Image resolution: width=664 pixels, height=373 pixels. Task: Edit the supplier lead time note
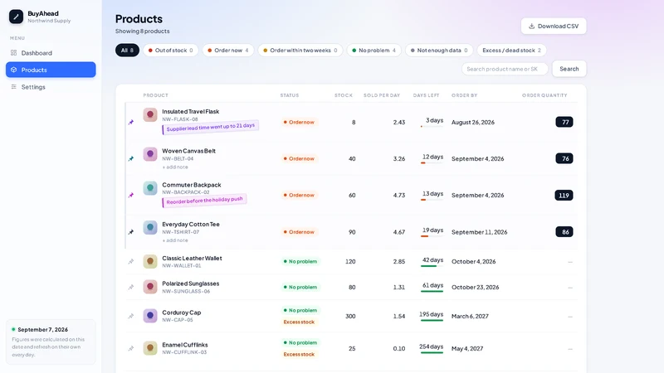point(211,128)
